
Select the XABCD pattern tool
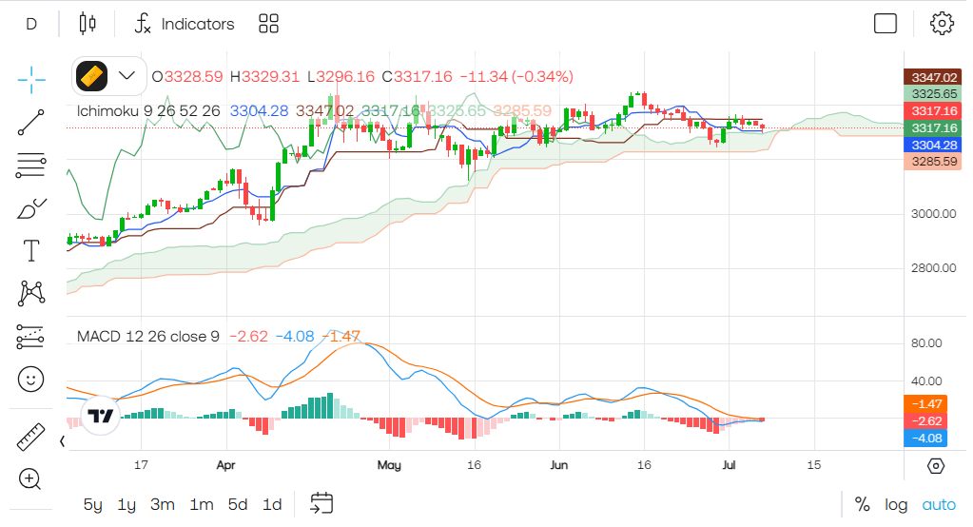point(31,293)
